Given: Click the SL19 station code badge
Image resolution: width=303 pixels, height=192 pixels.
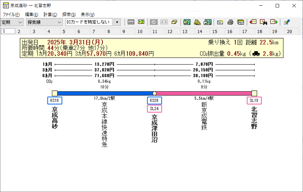Looking at the screenshot, I should [x=254, y=100].
